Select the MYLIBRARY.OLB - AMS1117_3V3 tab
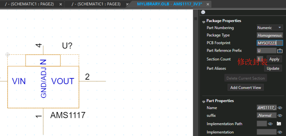Image resolution: width=286 pixels, height=136 pixels. [170, 4]
